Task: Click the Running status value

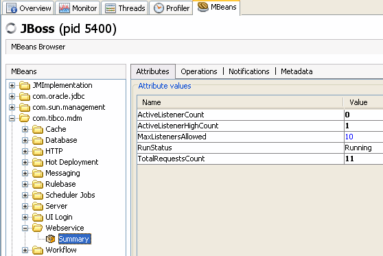Action: (x=358, y=148)
